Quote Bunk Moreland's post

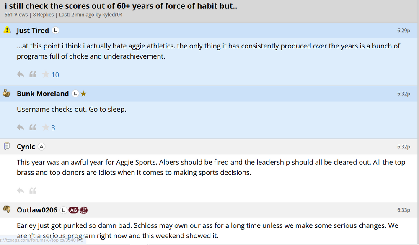(33, 128)
